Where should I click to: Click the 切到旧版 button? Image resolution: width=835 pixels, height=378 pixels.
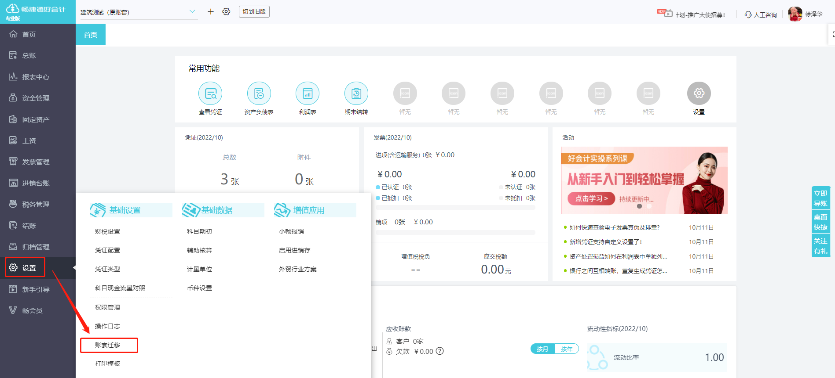coord(254,12)
